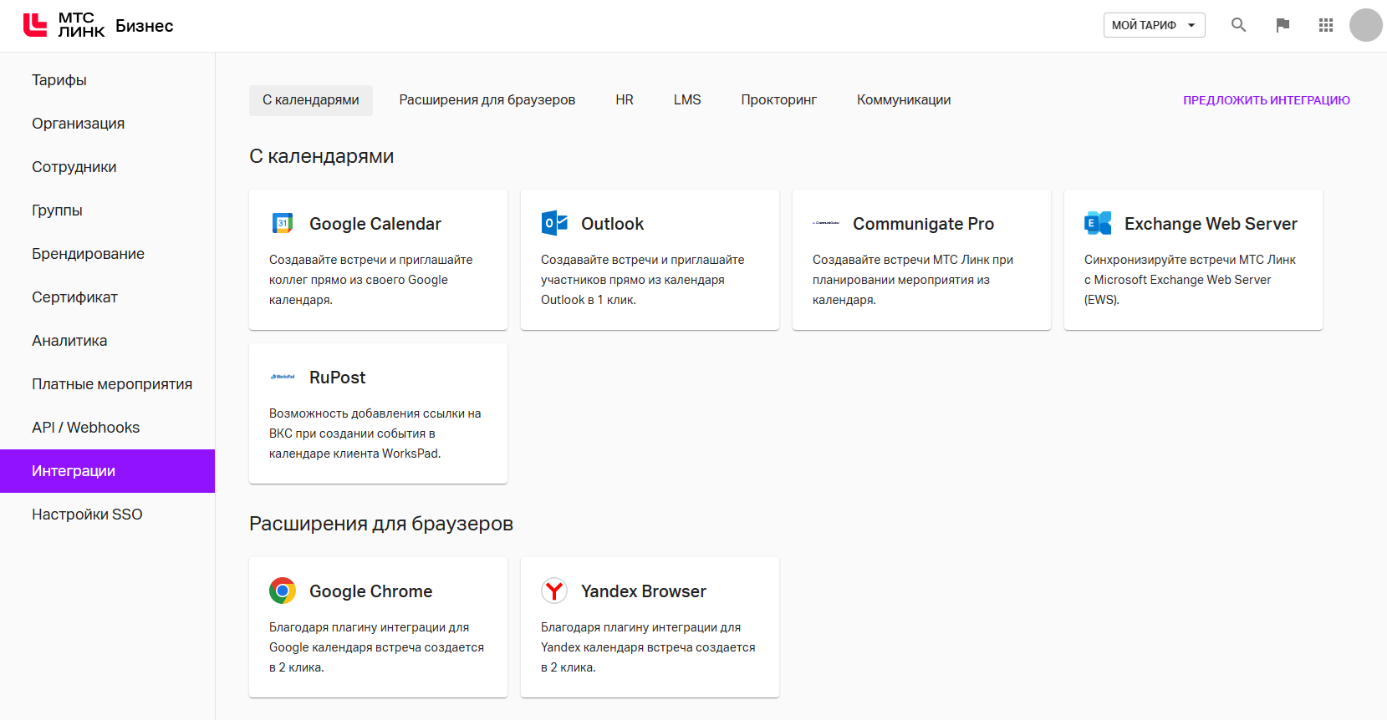Click the Yandex Browser icon

click(x=554, y=591)
